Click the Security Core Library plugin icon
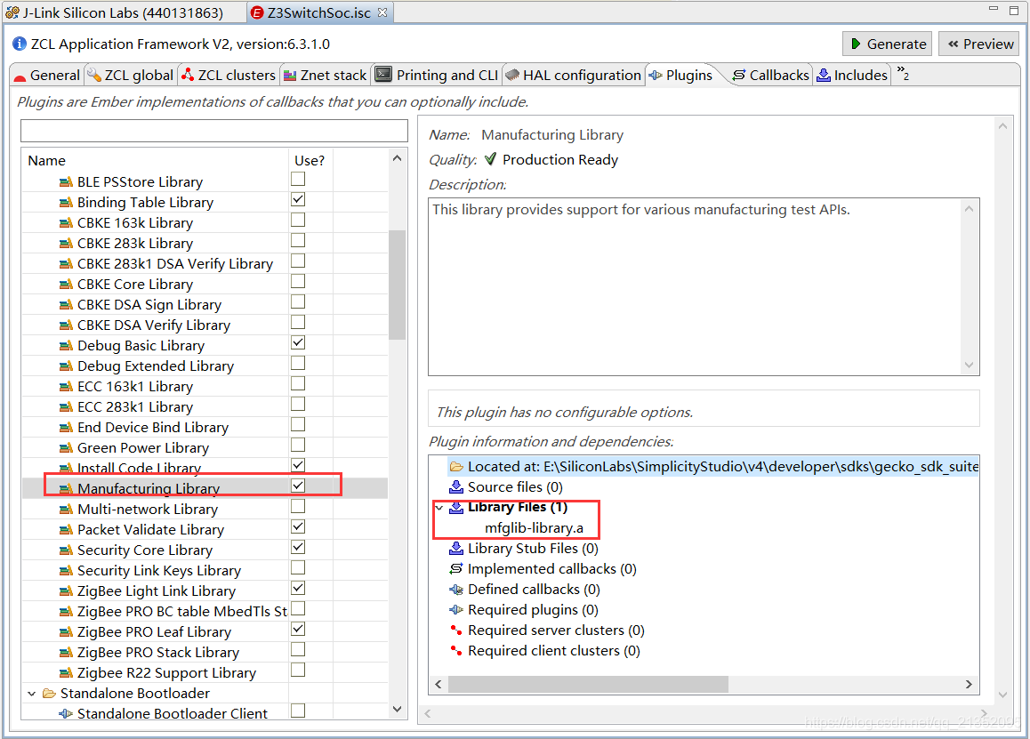1030x739 pixels. click(66, 550)
